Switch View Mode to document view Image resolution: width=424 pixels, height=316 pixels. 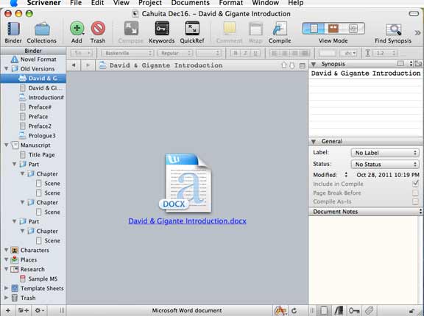[313, 29]
